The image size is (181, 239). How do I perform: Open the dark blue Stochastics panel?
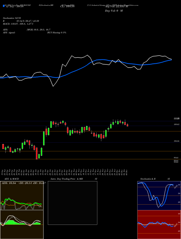[159, 196]
